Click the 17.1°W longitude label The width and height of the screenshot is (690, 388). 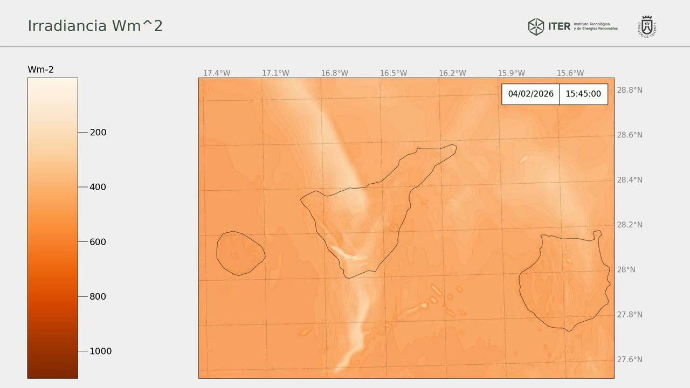(275, 73)
